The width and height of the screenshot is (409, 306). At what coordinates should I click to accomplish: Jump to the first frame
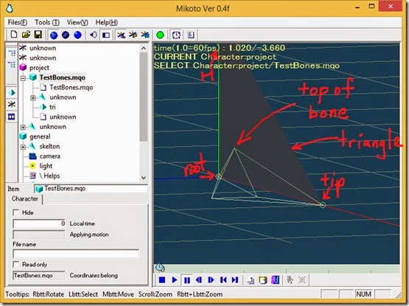[223, 280]
